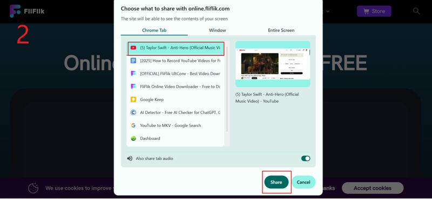Click the Google Keep lightbulb icon
This screenshot has width=432, height=199.
(x=133, y=99)
